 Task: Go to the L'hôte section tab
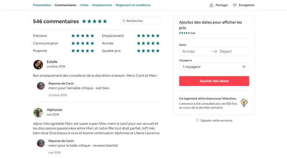[x=84, y=5]
